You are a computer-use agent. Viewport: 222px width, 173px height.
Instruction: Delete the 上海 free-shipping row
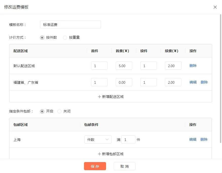[204, 139]
